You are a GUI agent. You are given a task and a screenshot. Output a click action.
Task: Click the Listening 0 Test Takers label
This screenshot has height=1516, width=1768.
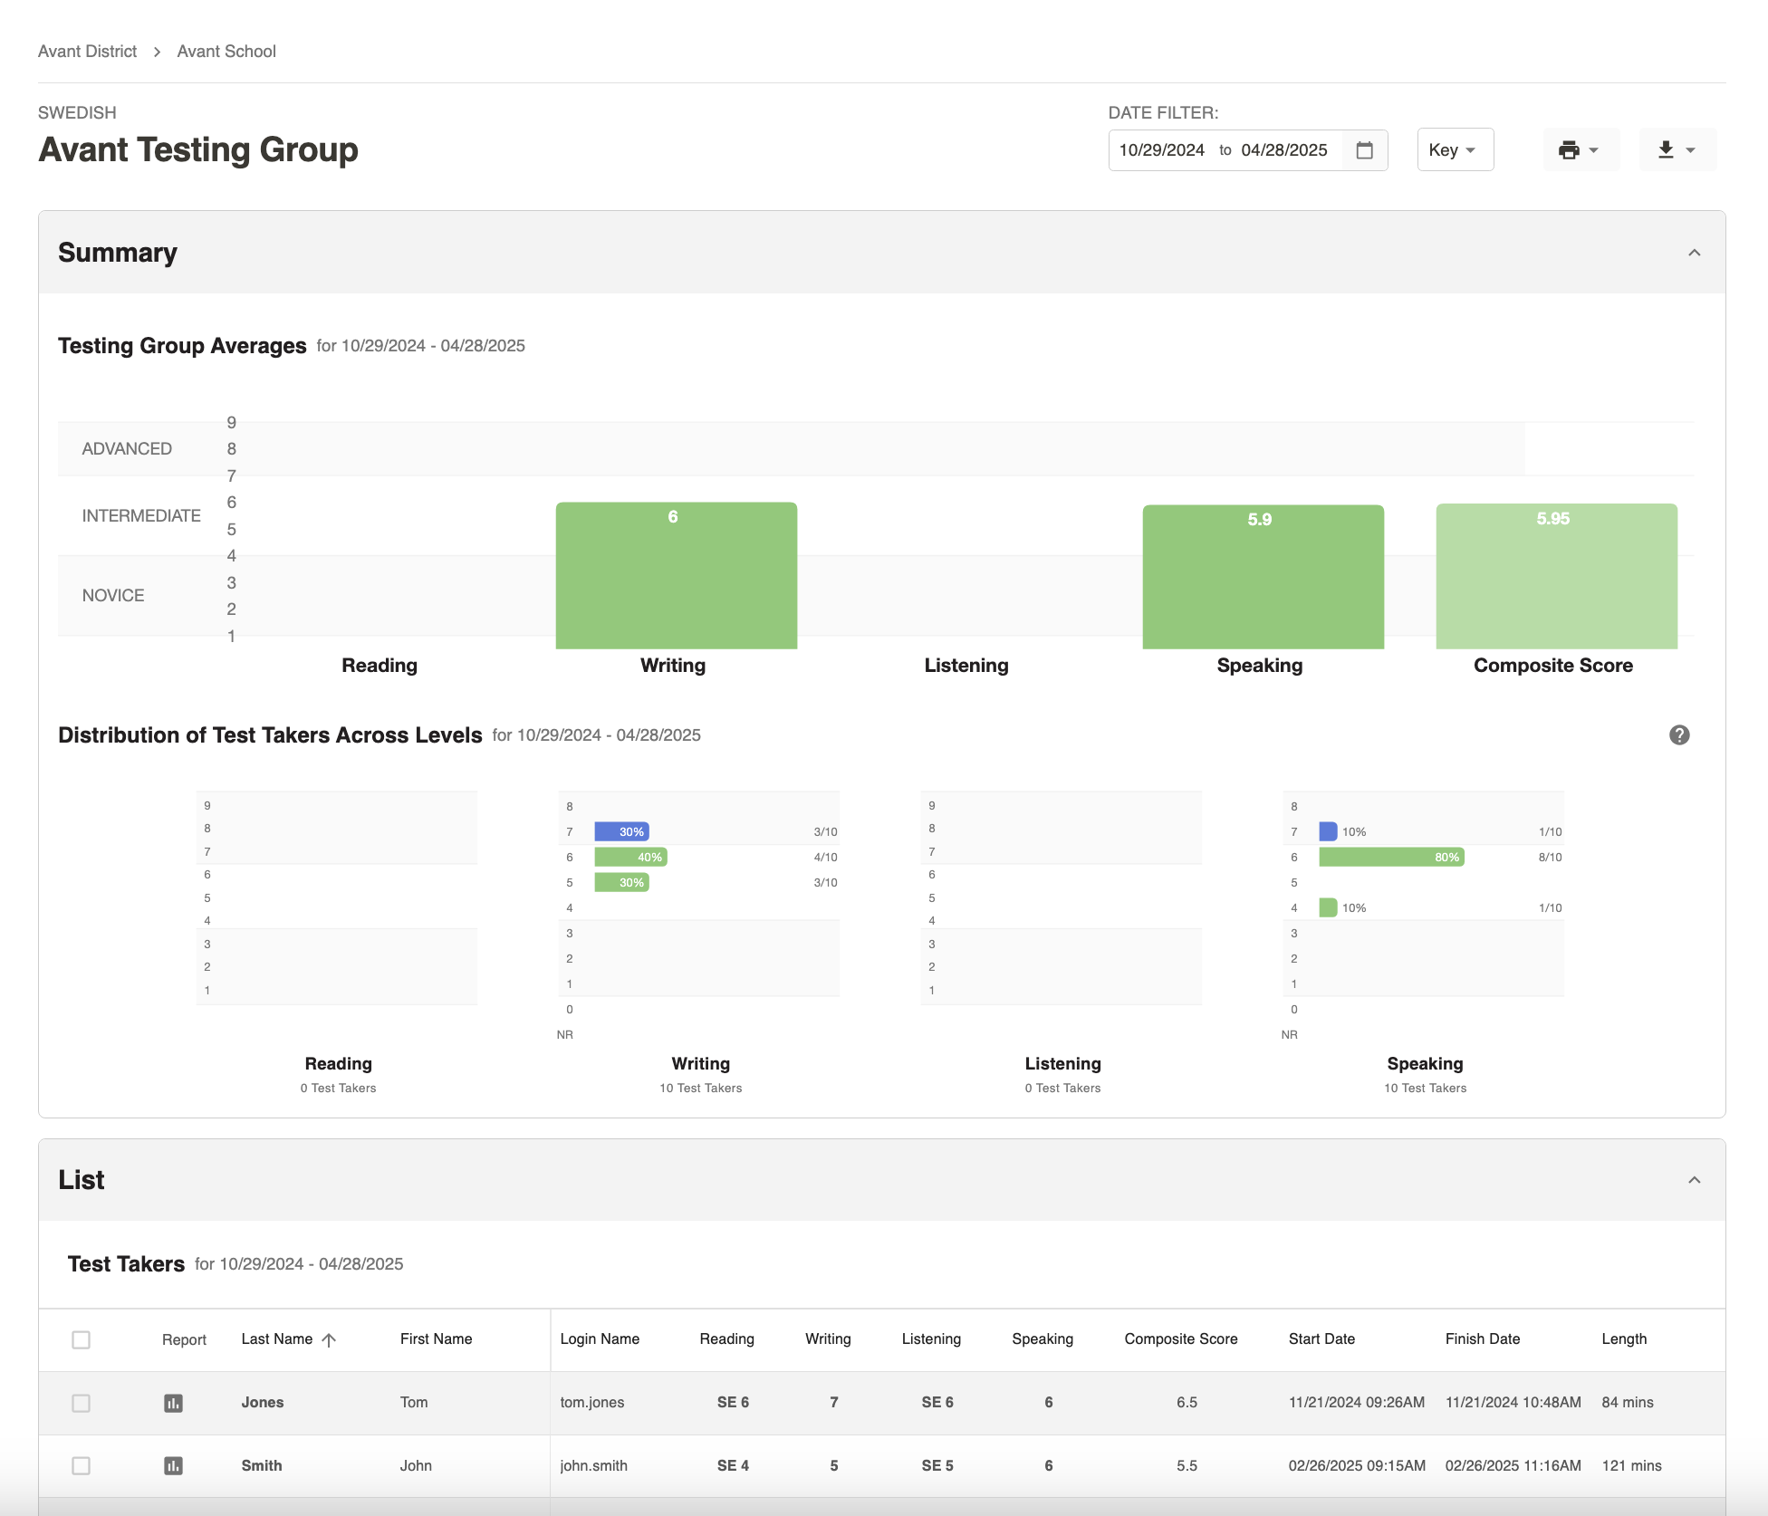1062,1089
